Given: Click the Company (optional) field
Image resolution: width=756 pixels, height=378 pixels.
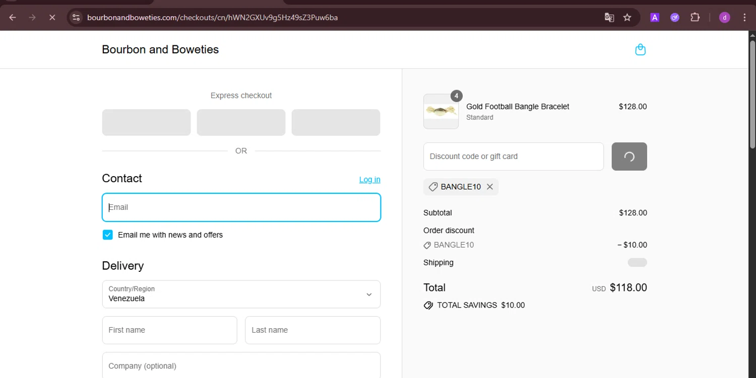Looking at the screenshot, I should click(241, 365).
